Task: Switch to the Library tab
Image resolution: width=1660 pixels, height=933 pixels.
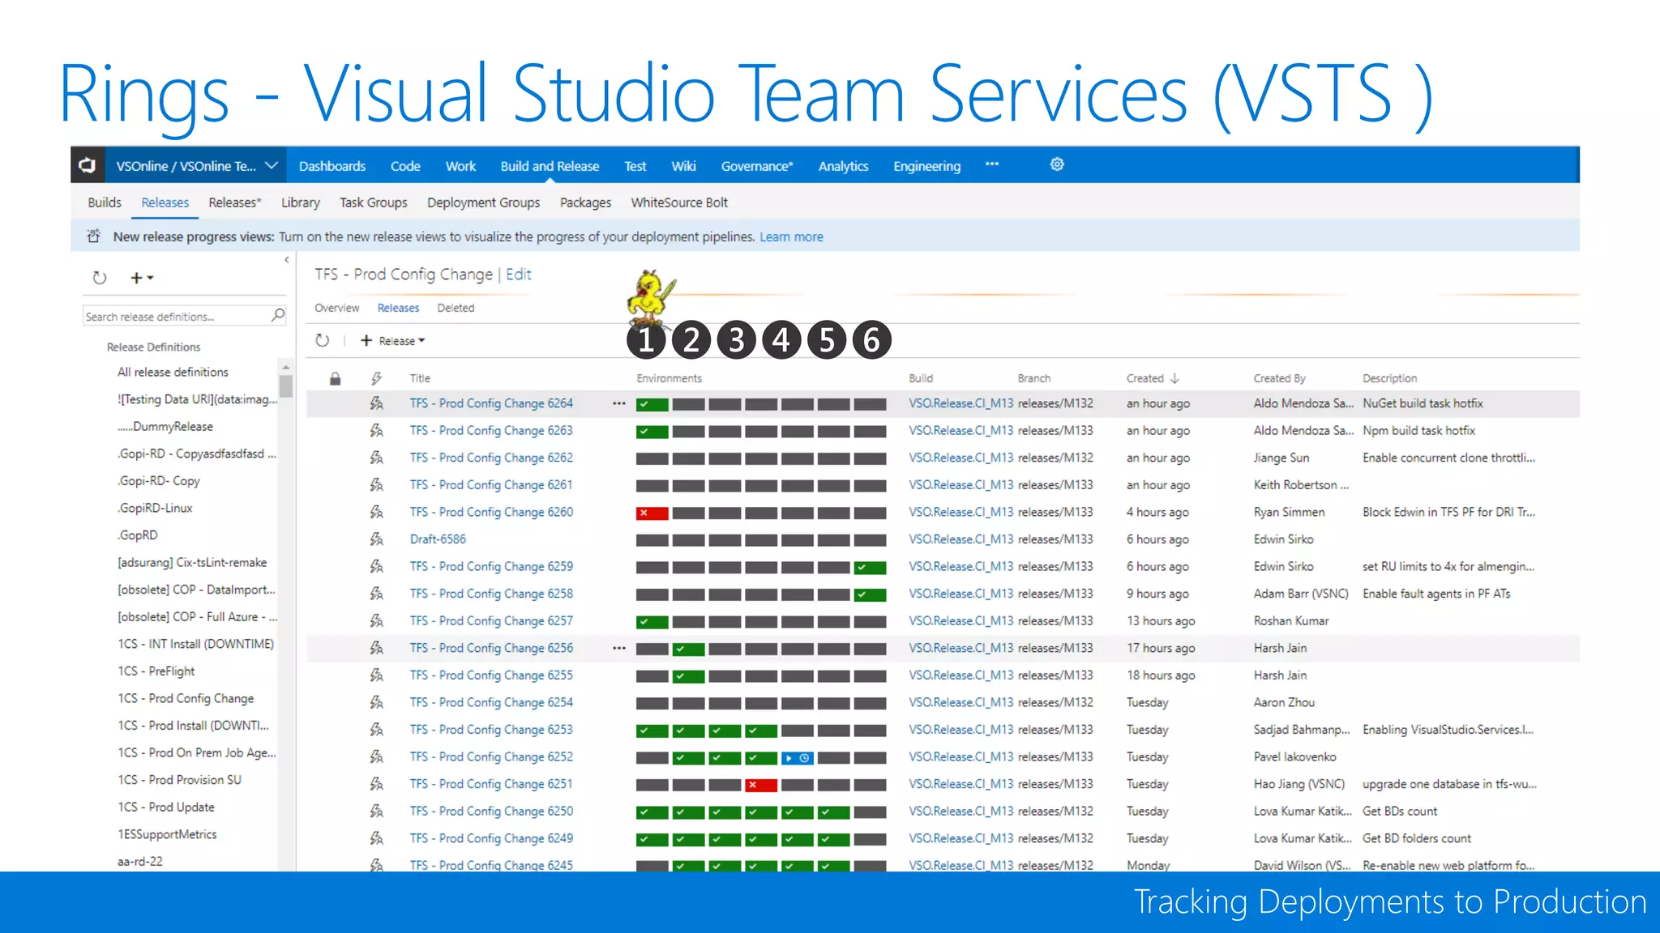Action: [x=301, y=202]
